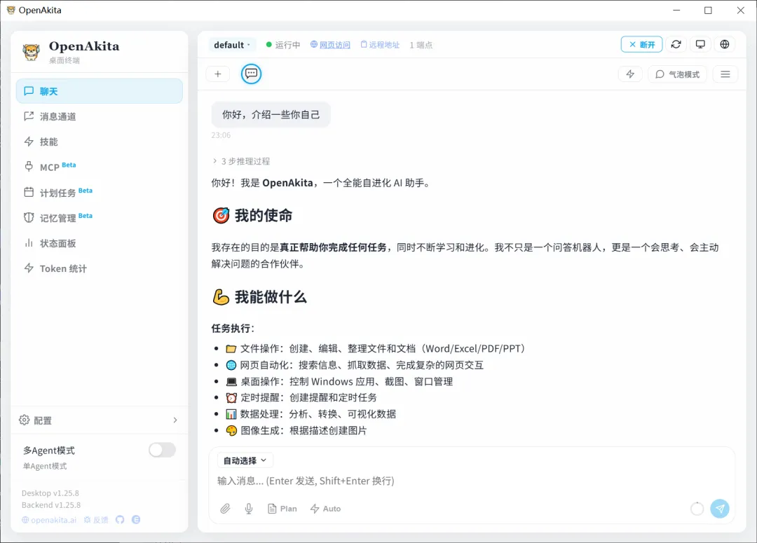Open the hamburger menu in chat toolbar
The height and width of the screenshot is (543, 757).
tap(725, 74)
